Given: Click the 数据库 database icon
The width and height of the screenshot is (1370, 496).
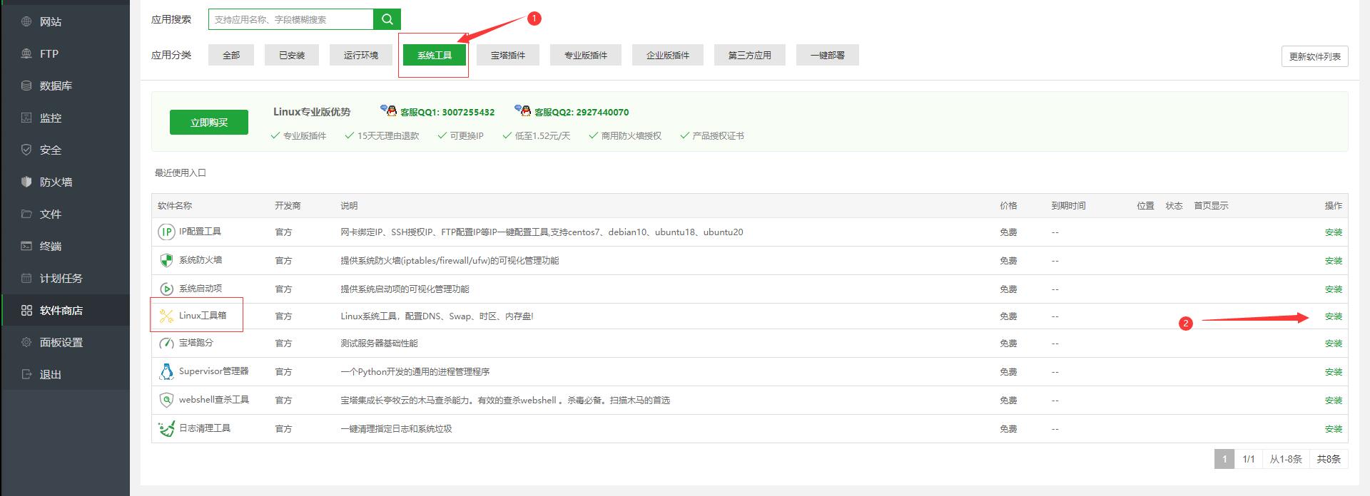Looking at the screenshot, I should (26, 86).
